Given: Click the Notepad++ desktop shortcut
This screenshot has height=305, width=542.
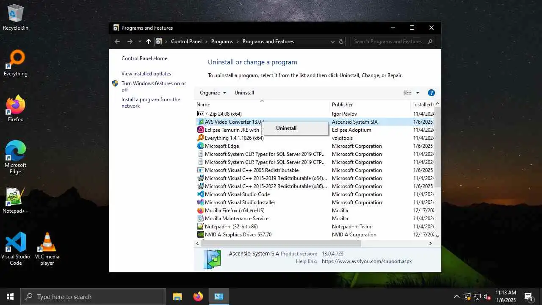Looking at the screenshot, I should 16,201.
